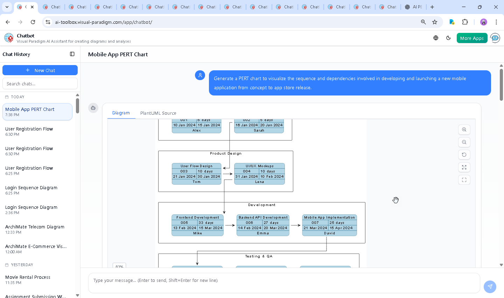The width and height of the screenshot is (504, 298).
Task: Open the browser extensions menu
Action: point(465,22)
